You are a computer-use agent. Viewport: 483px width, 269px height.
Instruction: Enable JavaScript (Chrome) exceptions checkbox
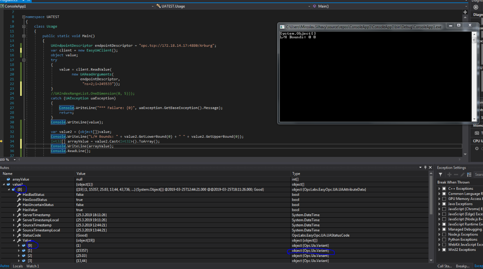tap(444, 209)
